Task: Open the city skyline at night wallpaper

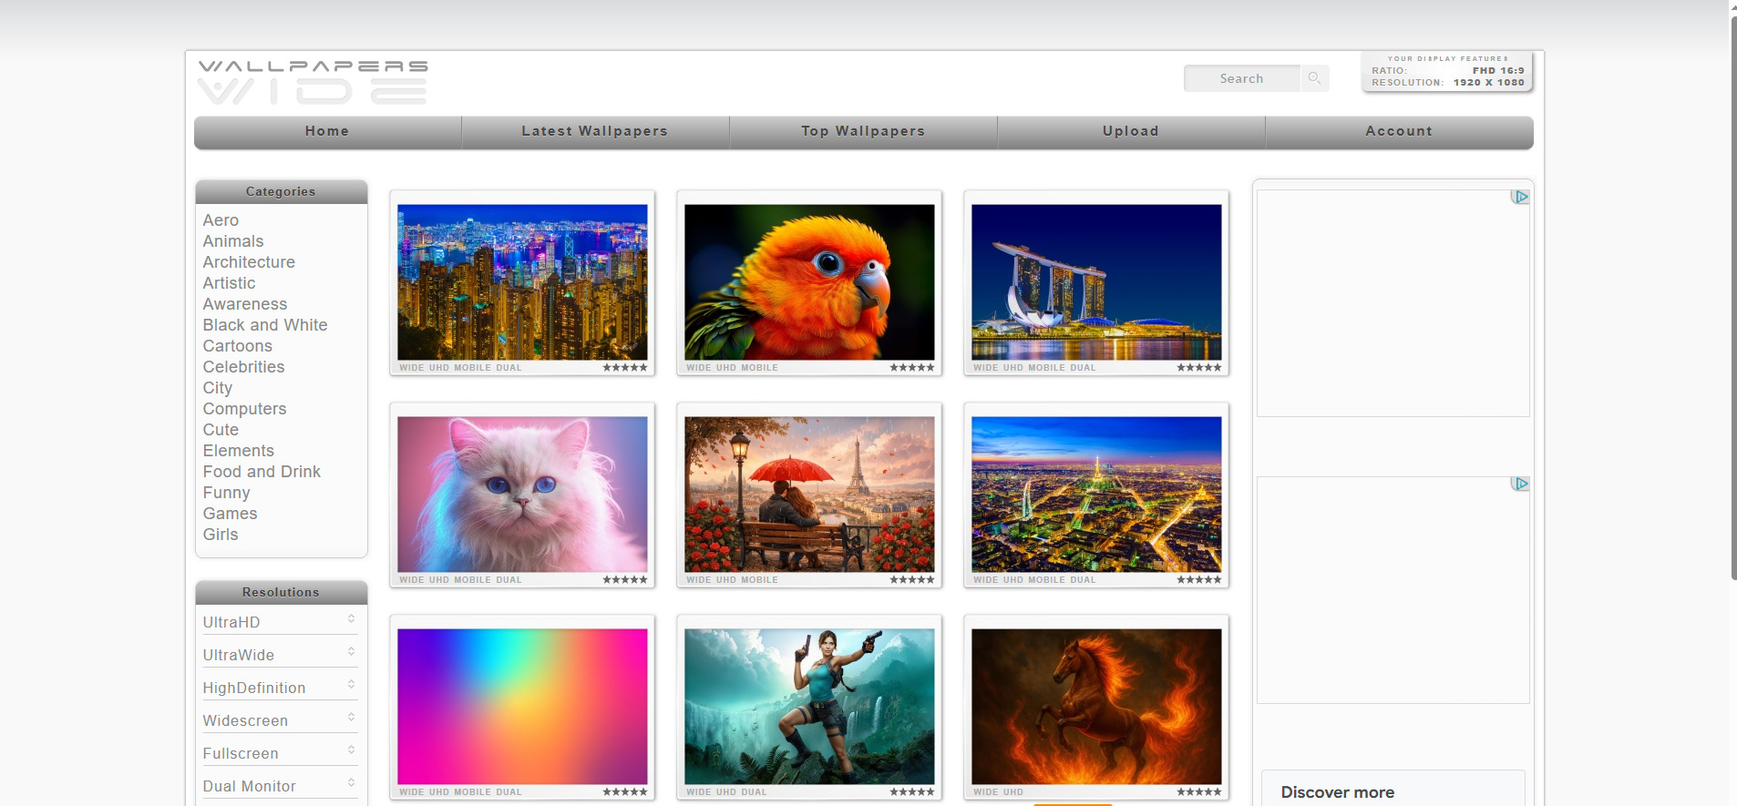Action: tap(522, 282)
